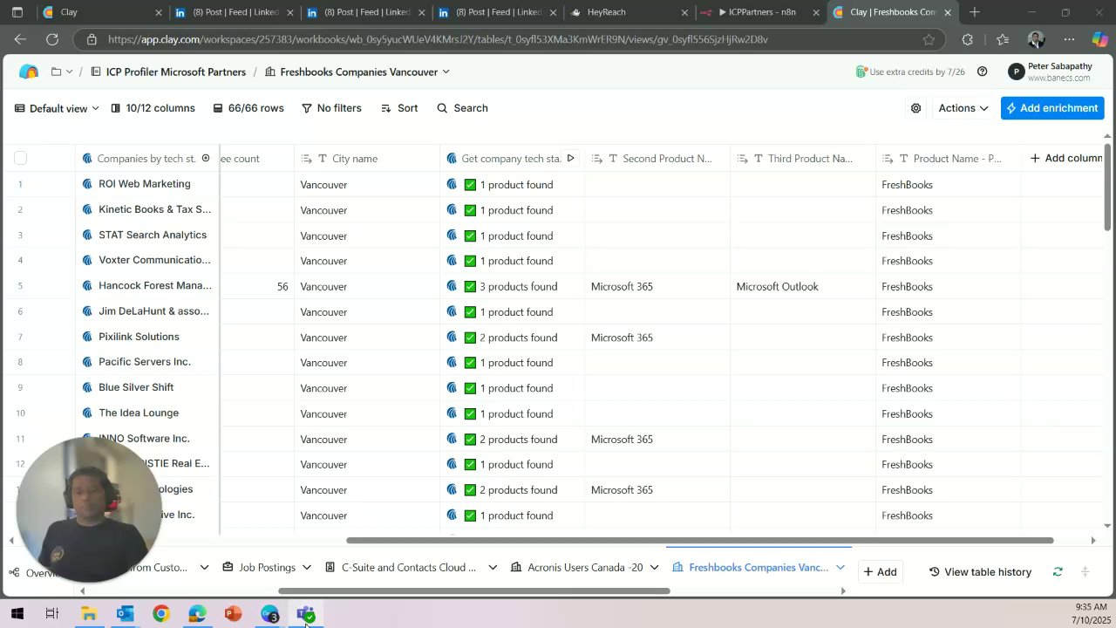Open the Windows Start menu
Image resolution: width=1116 pixels, height=628 pixels.
point(17,614)
